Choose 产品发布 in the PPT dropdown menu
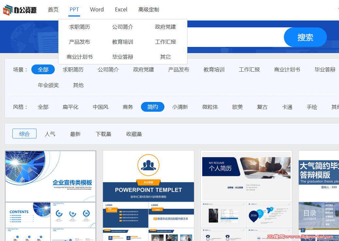The height and width of the screenshot is (241, 339). [80, 42]
